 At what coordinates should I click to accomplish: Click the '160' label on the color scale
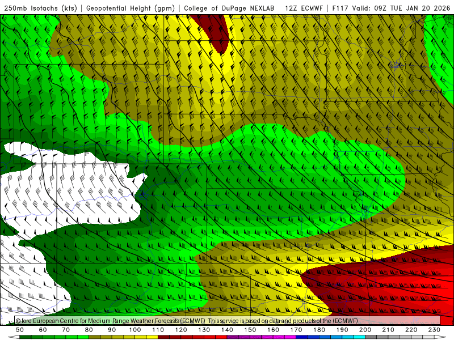pyautogui.click(x=274, y=330)
